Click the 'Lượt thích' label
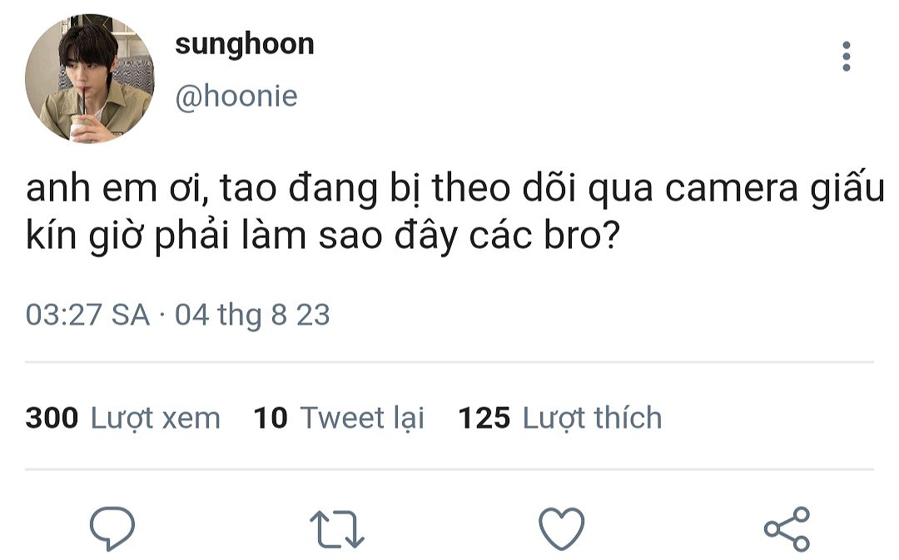The height and width of the screenshot is (560, 899). [593, 419]
